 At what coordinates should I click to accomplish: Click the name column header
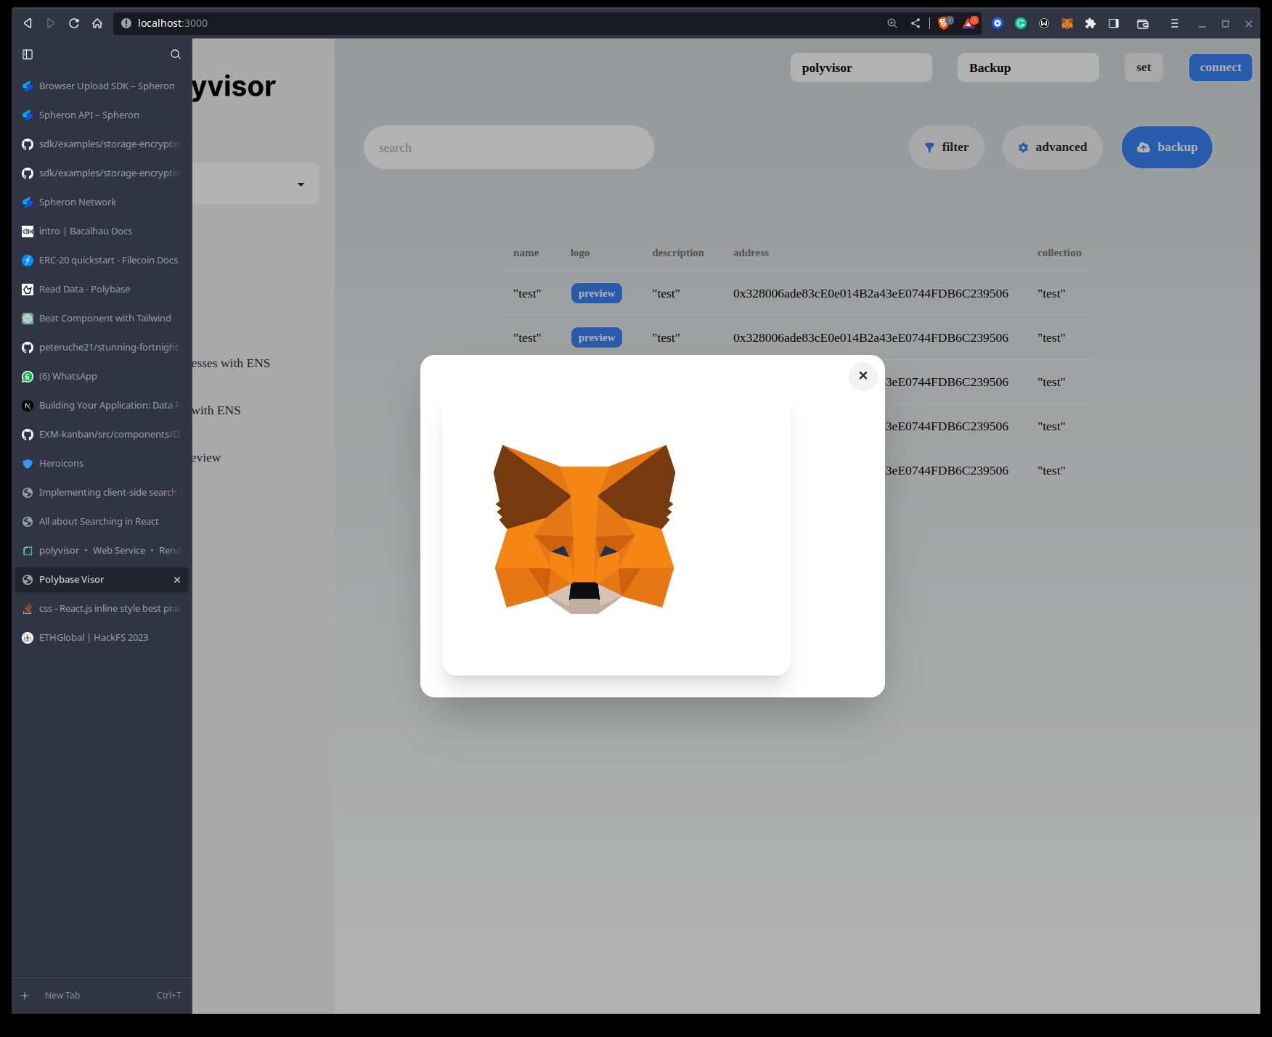point(526,253)
